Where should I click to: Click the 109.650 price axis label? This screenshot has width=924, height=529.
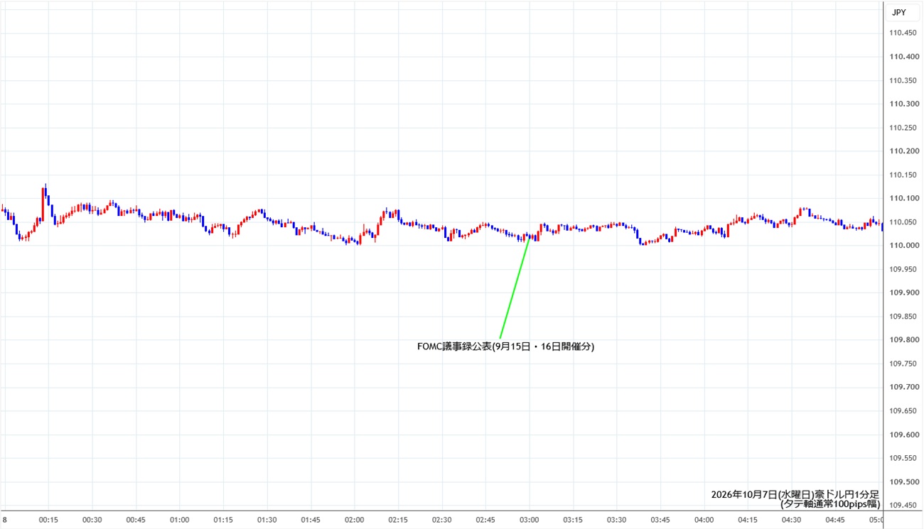[902, 410]
